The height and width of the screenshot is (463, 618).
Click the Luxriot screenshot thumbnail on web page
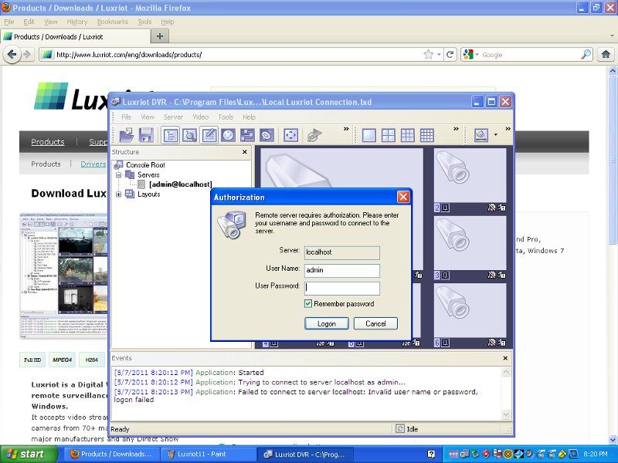click(63, 275)
